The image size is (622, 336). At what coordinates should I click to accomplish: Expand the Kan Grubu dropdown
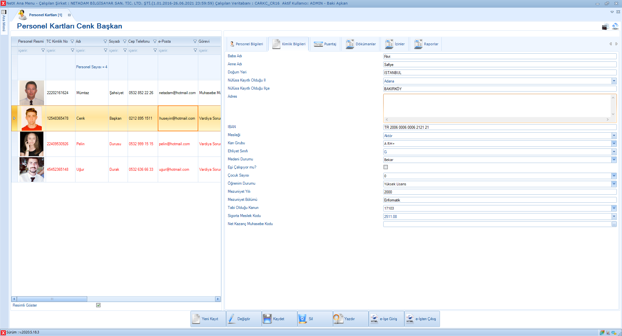614,144
